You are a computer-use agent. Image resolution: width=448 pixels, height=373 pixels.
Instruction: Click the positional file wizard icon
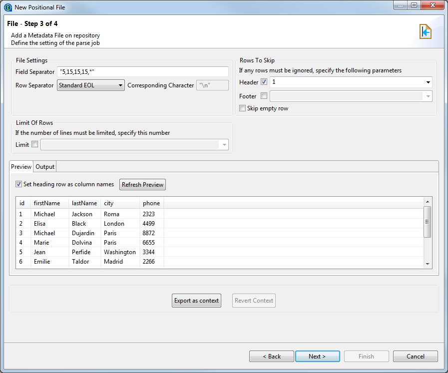tap(425, 32)
